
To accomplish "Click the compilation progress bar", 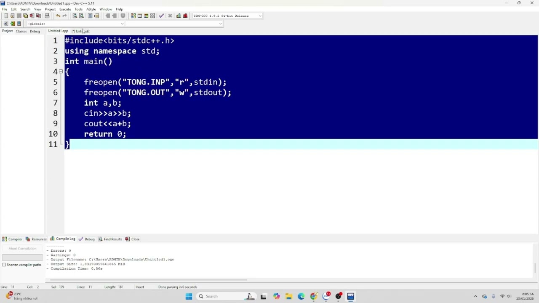I will coord(22,257).
